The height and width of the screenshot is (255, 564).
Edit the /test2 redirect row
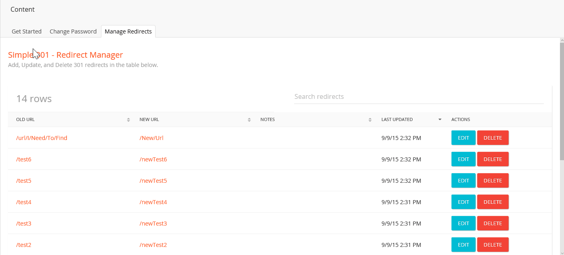click(463, 245)
